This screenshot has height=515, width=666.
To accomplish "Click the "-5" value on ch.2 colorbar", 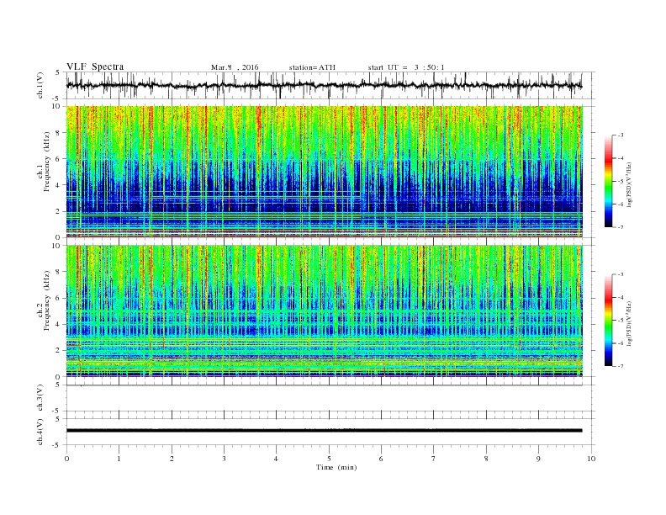I will click(x=621, y=320).
